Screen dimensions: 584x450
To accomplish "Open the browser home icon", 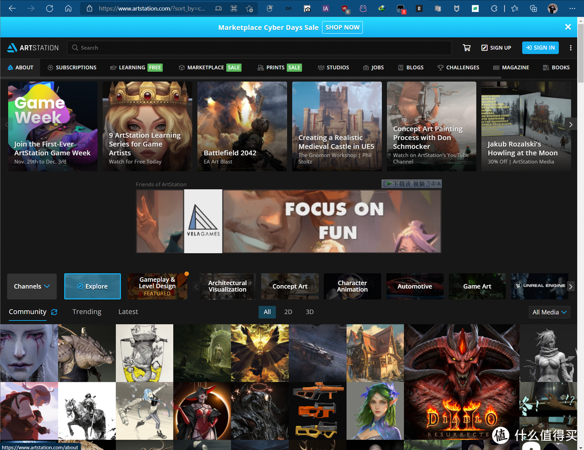I will tap(68, 8).
